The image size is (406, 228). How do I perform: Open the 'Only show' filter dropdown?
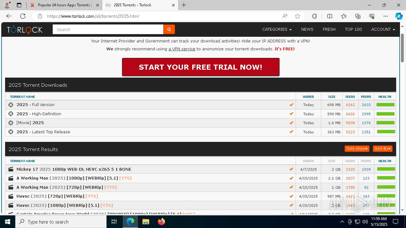(357, 149)
